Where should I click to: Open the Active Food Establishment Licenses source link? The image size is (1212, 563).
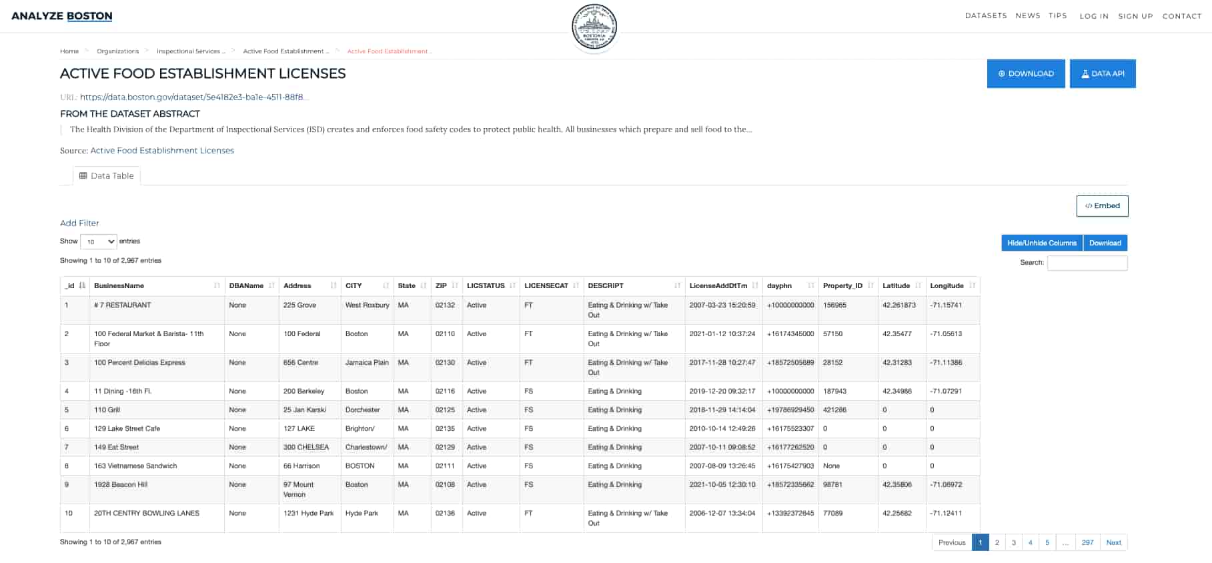(162, 151)
